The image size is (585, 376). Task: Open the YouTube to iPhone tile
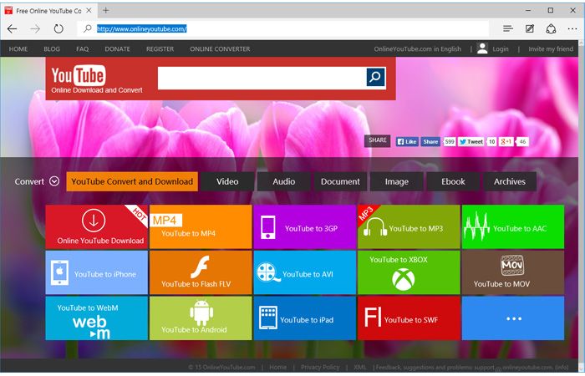[x=97, y=272]
